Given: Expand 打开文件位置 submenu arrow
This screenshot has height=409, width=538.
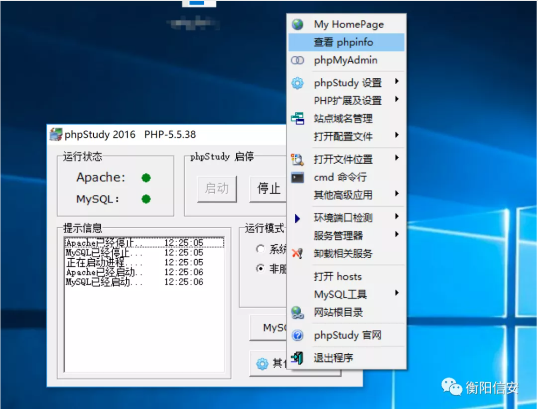Looking at the screenshot, I should click(x=397, y=158).
